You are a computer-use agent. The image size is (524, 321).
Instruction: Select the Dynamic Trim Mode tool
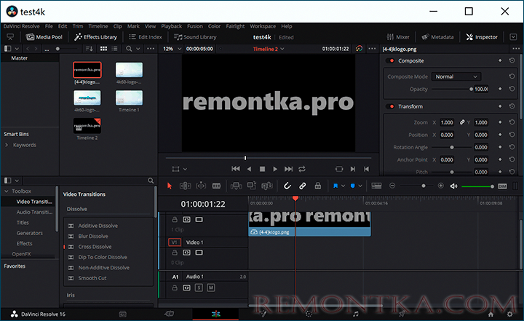click(201, 186)
